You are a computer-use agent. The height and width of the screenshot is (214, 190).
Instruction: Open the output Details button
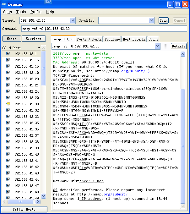click(179, 46)
